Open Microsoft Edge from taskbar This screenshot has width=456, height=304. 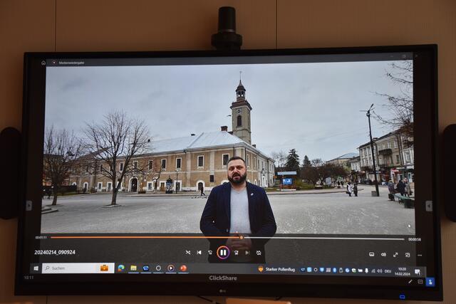coord(121,268)
